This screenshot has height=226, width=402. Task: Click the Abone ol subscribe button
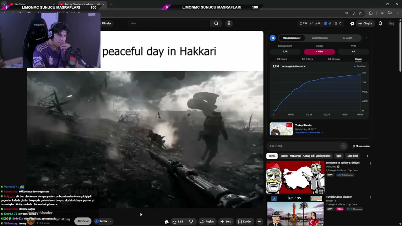(x=83, y=221)
